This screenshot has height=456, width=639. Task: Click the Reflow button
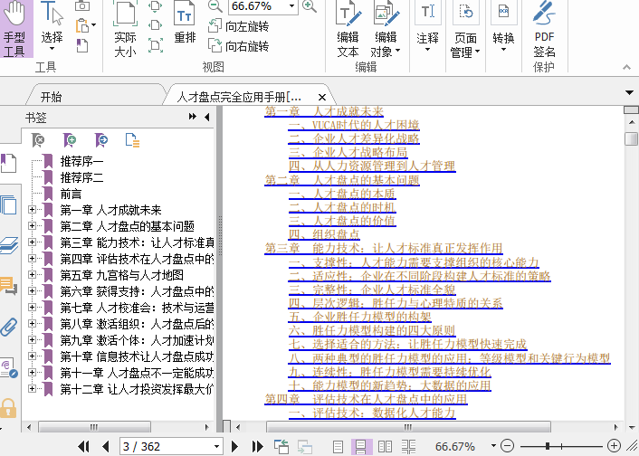(185, 23)
